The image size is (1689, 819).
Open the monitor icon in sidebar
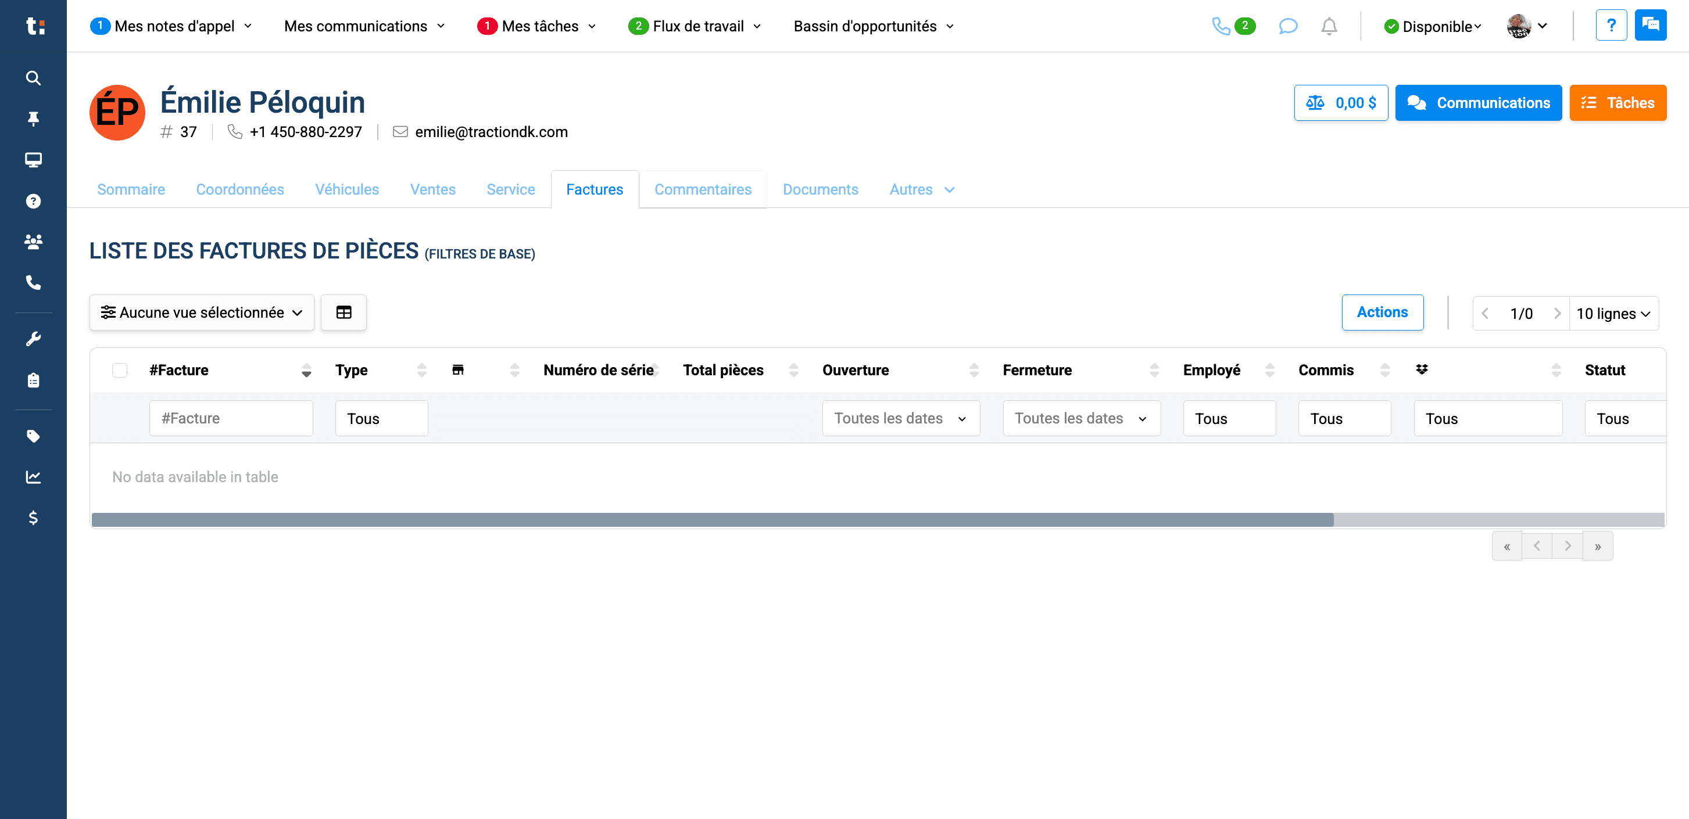click(33, 160)
